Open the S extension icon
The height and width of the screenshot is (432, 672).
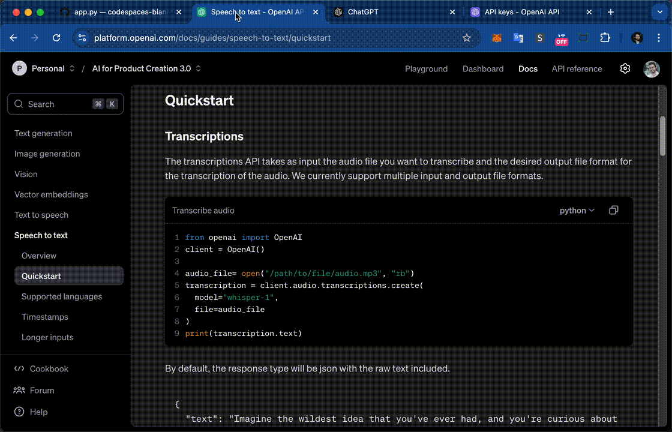click(539, 38)
